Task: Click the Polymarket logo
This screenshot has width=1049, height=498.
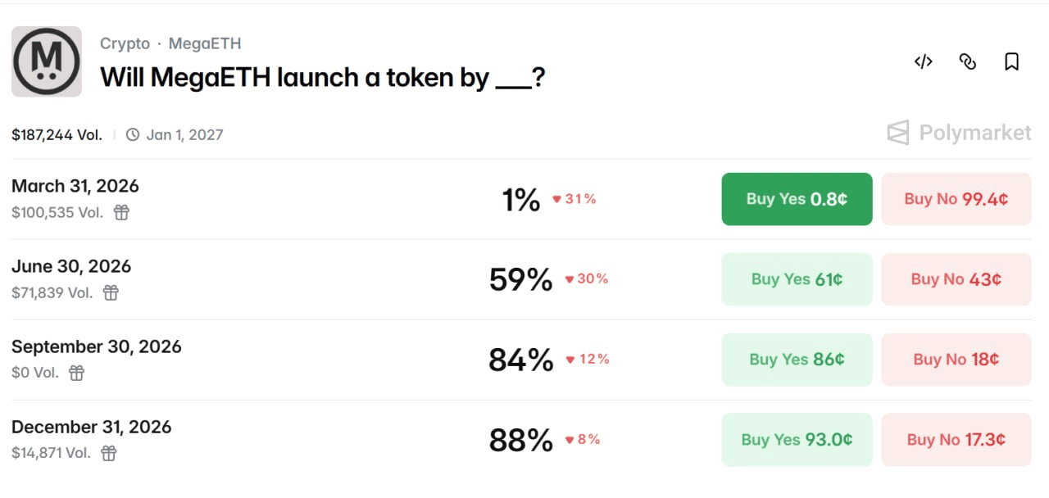Action: 959,133
